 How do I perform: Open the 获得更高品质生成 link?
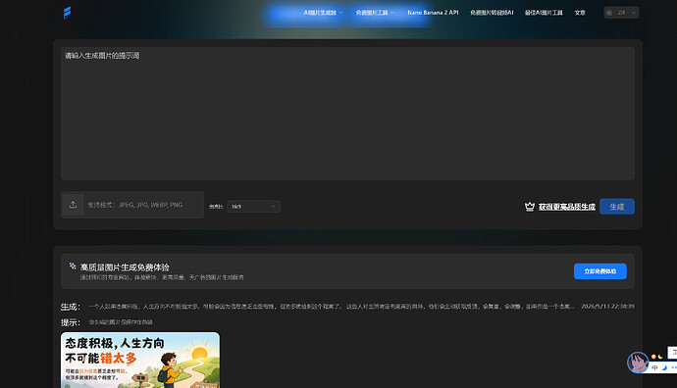[567, 207]
